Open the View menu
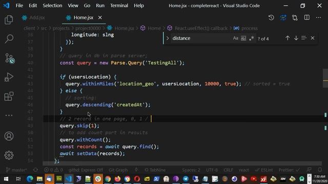Screen dimensions: 328x184 (73, 6)
